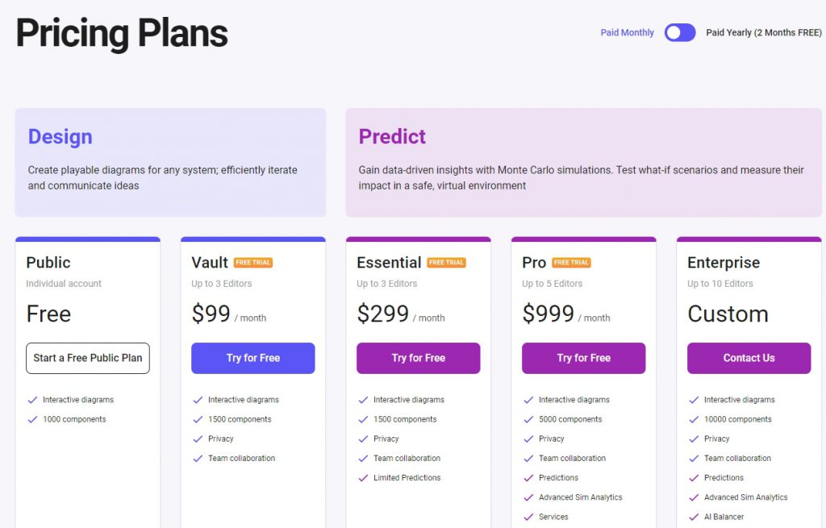The image size is (826, 528).
Task: Click the Predict category heading
Action: [392, 137]
